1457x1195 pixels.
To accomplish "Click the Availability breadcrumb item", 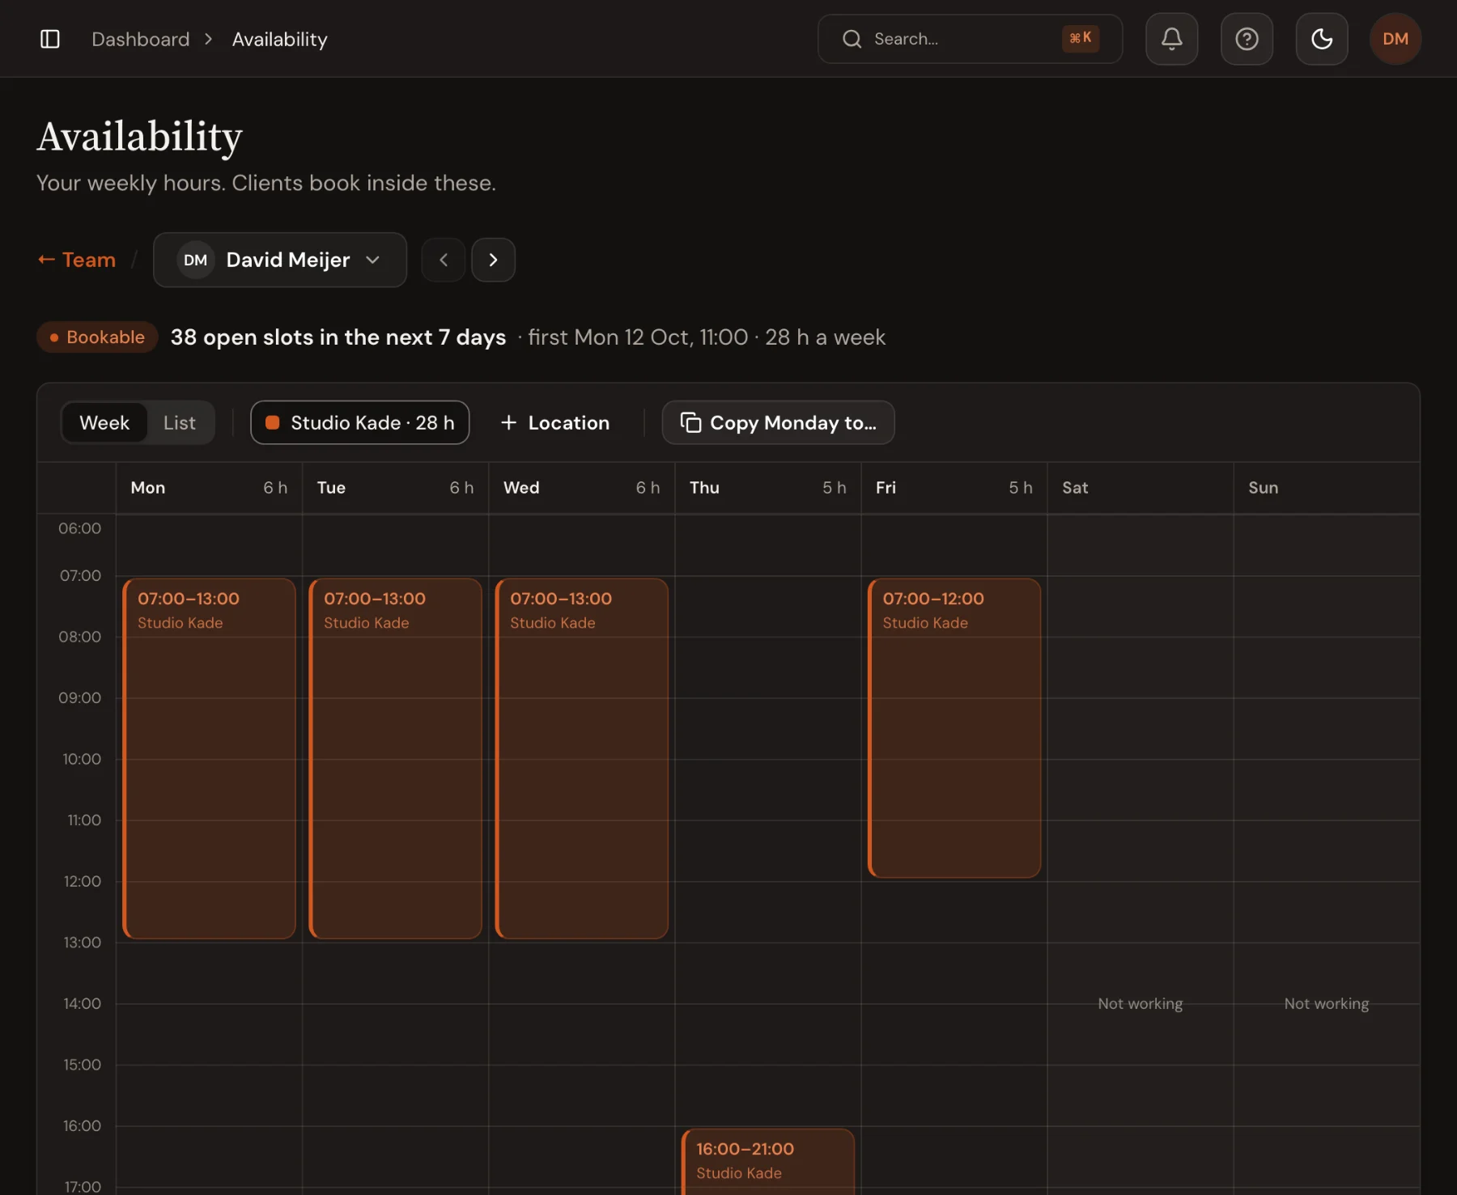I will pos(280,39).
